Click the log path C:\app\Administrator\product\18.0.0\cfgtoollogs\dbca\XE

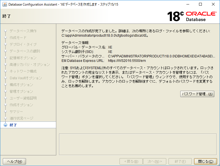(x=105, y=36)
